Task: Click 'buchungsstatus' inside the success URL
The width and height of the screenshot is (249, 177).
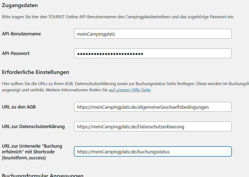Action: (x=154, y=152)
